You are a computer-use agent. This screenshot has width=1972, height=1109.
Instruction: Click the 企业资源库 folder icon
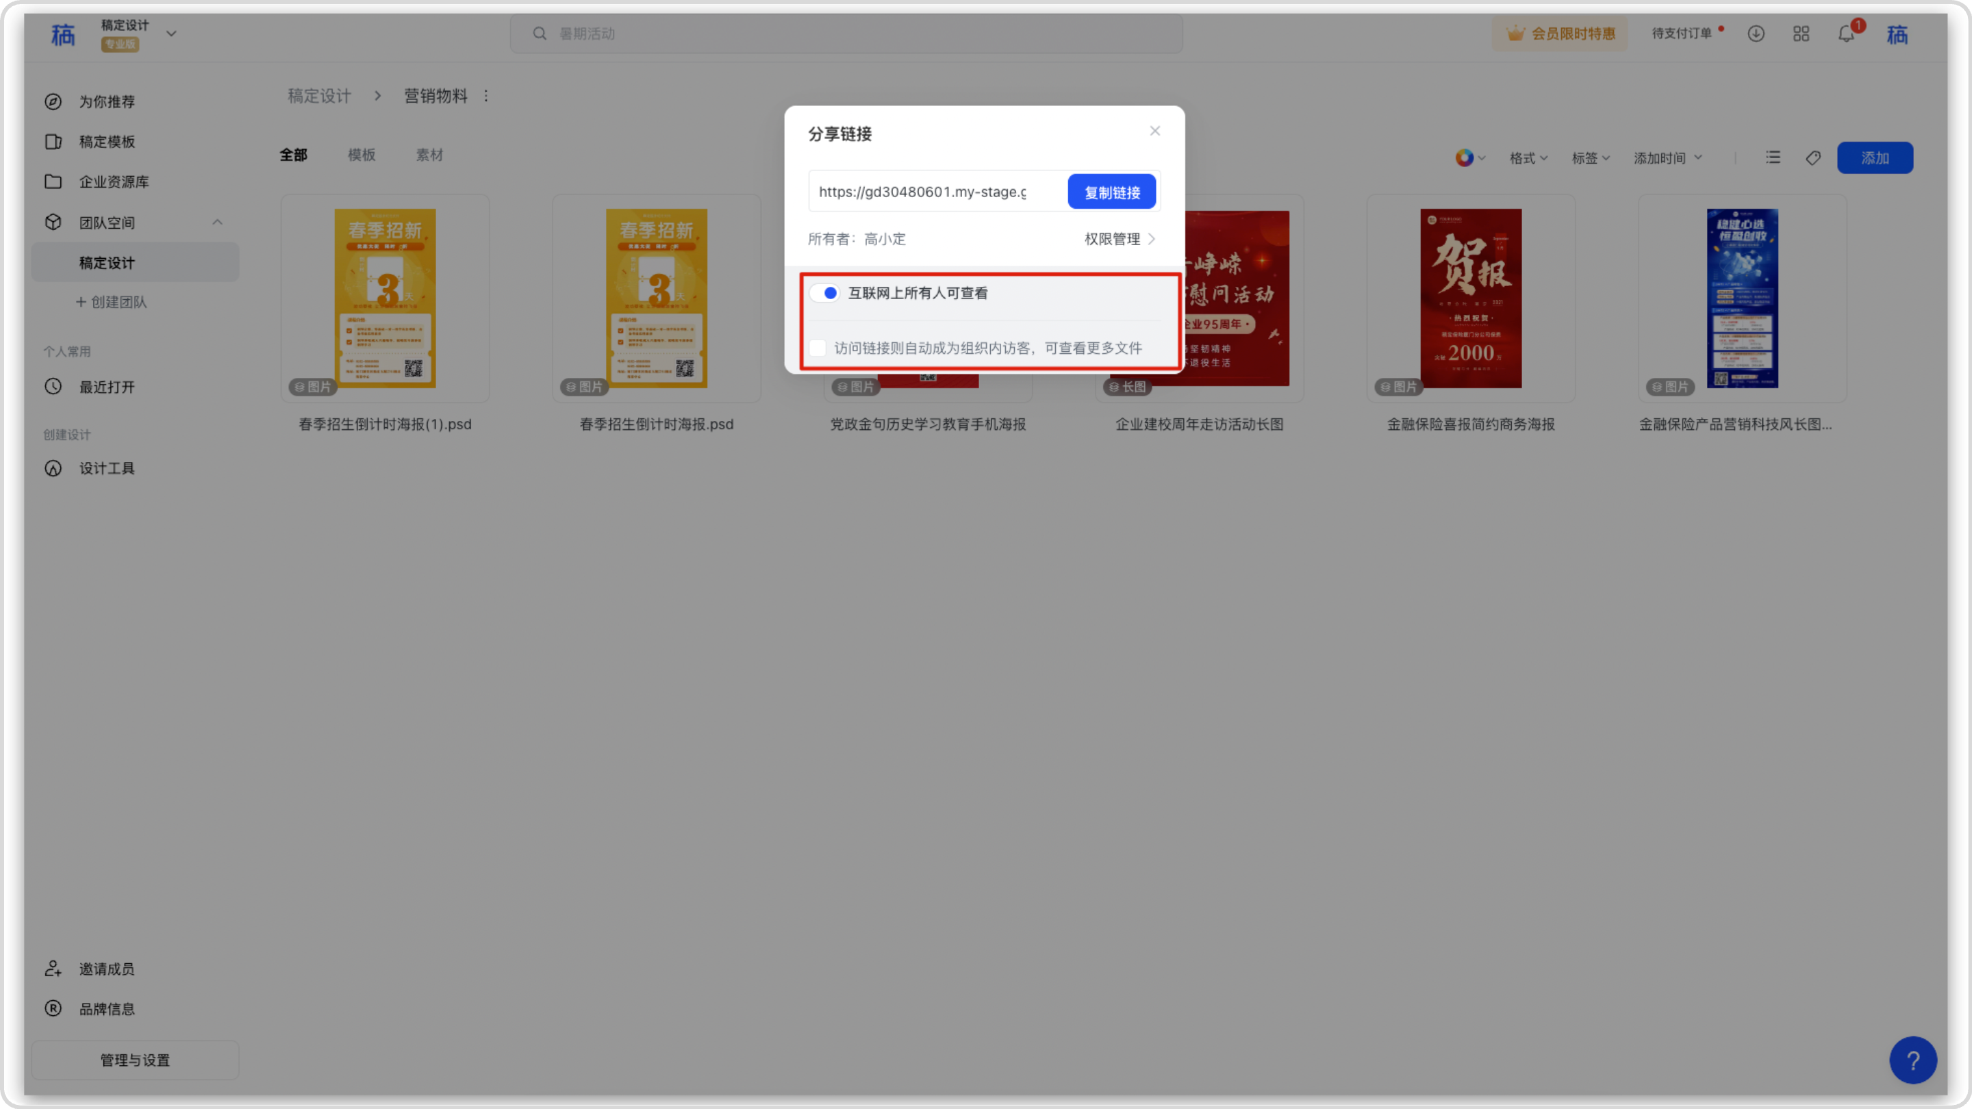pos(53,181)
